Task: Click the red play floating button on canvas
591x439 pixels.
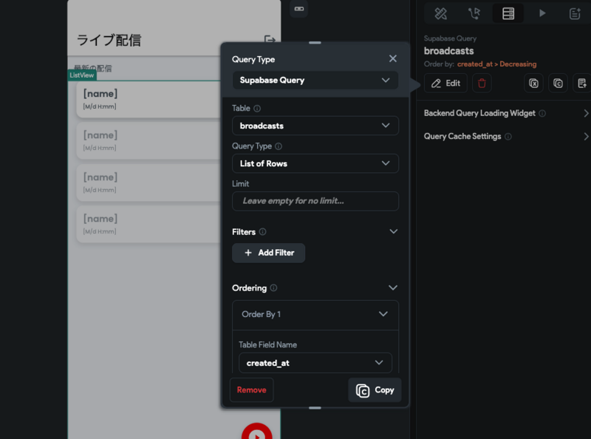Action: click(257, 432)
